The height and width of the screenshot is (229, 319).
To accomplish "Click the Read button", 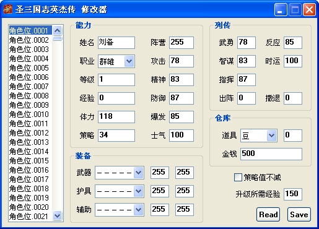I will click(268, 215).
